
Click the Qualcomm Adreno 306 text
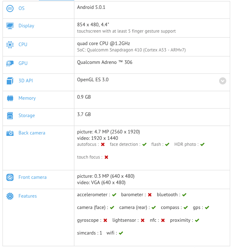tap(105, 62)
